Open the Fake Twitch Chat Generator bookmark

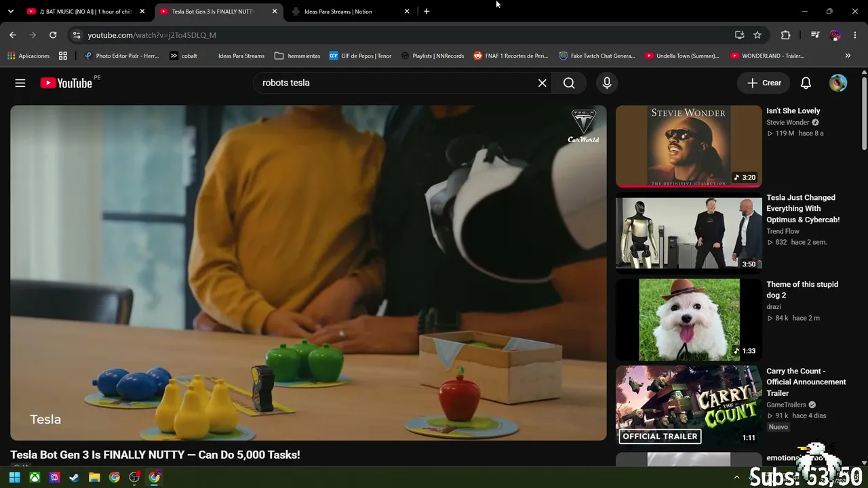[597, 56]
